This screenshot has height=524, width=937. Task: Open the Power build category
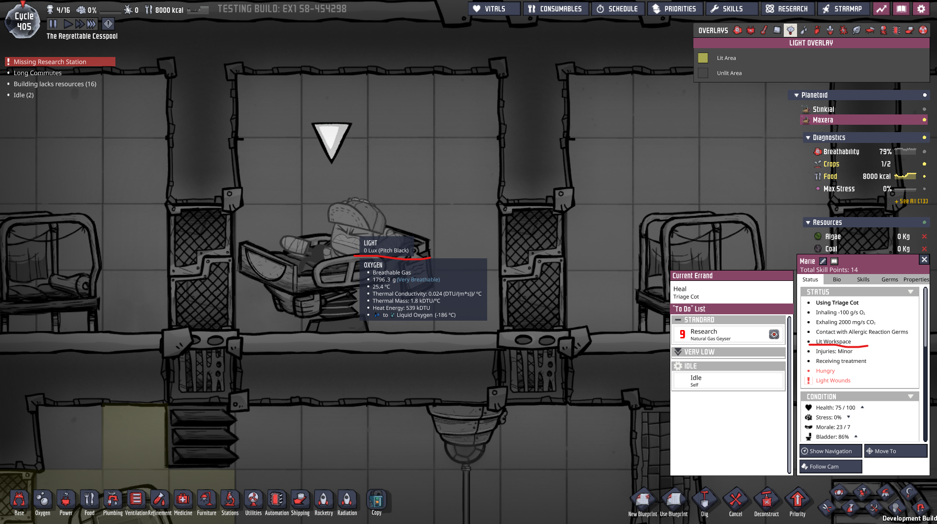click(x=66, y=500)
